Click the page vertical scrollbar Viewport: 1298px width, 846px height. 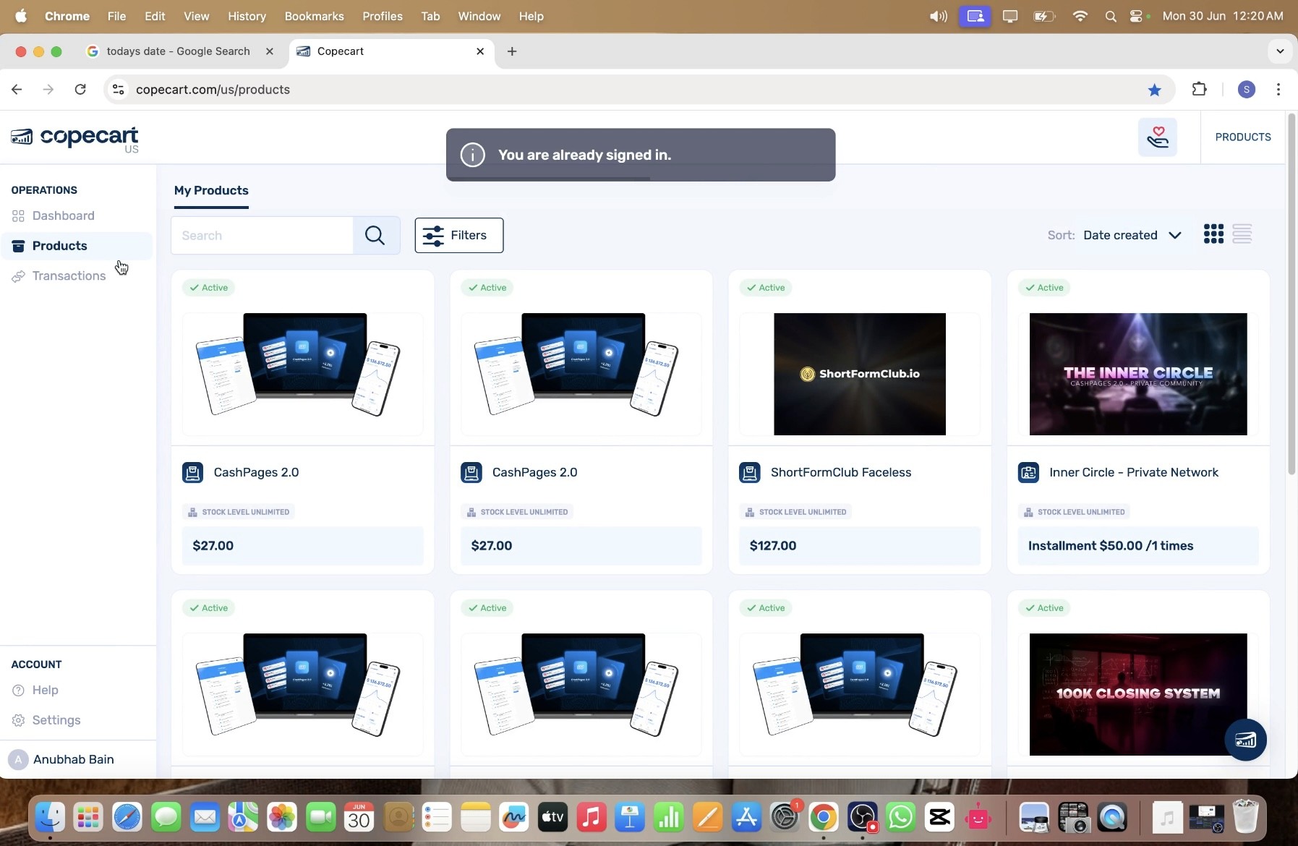[1291, 294]
